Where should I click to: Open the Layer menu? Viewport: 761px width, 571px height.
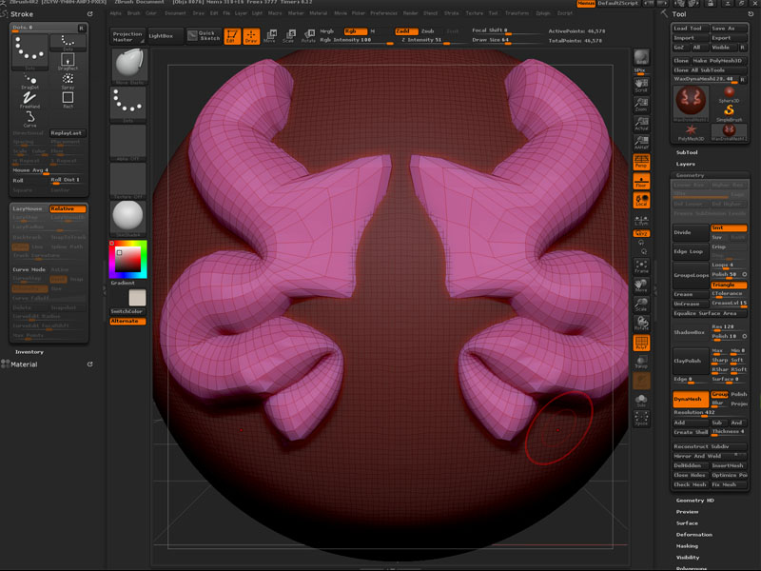click(241, 13)
